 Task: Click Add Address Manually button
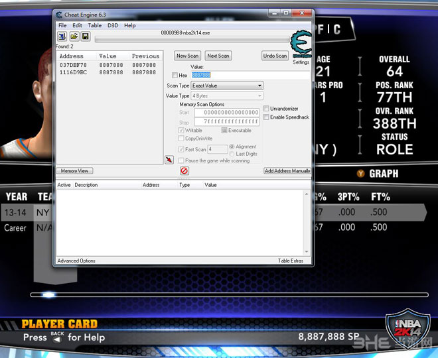287,171
